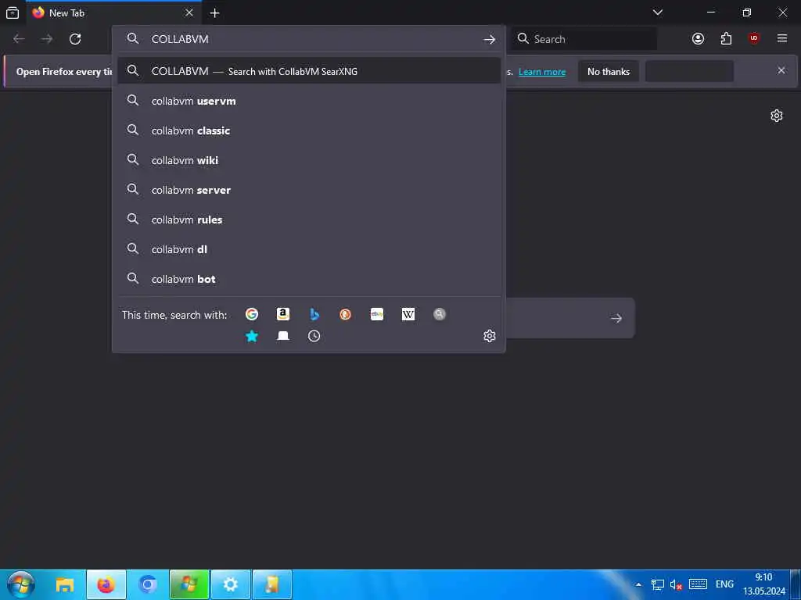
Task: Dismiss the notification bar with X
Action: (x=781, y=70)
